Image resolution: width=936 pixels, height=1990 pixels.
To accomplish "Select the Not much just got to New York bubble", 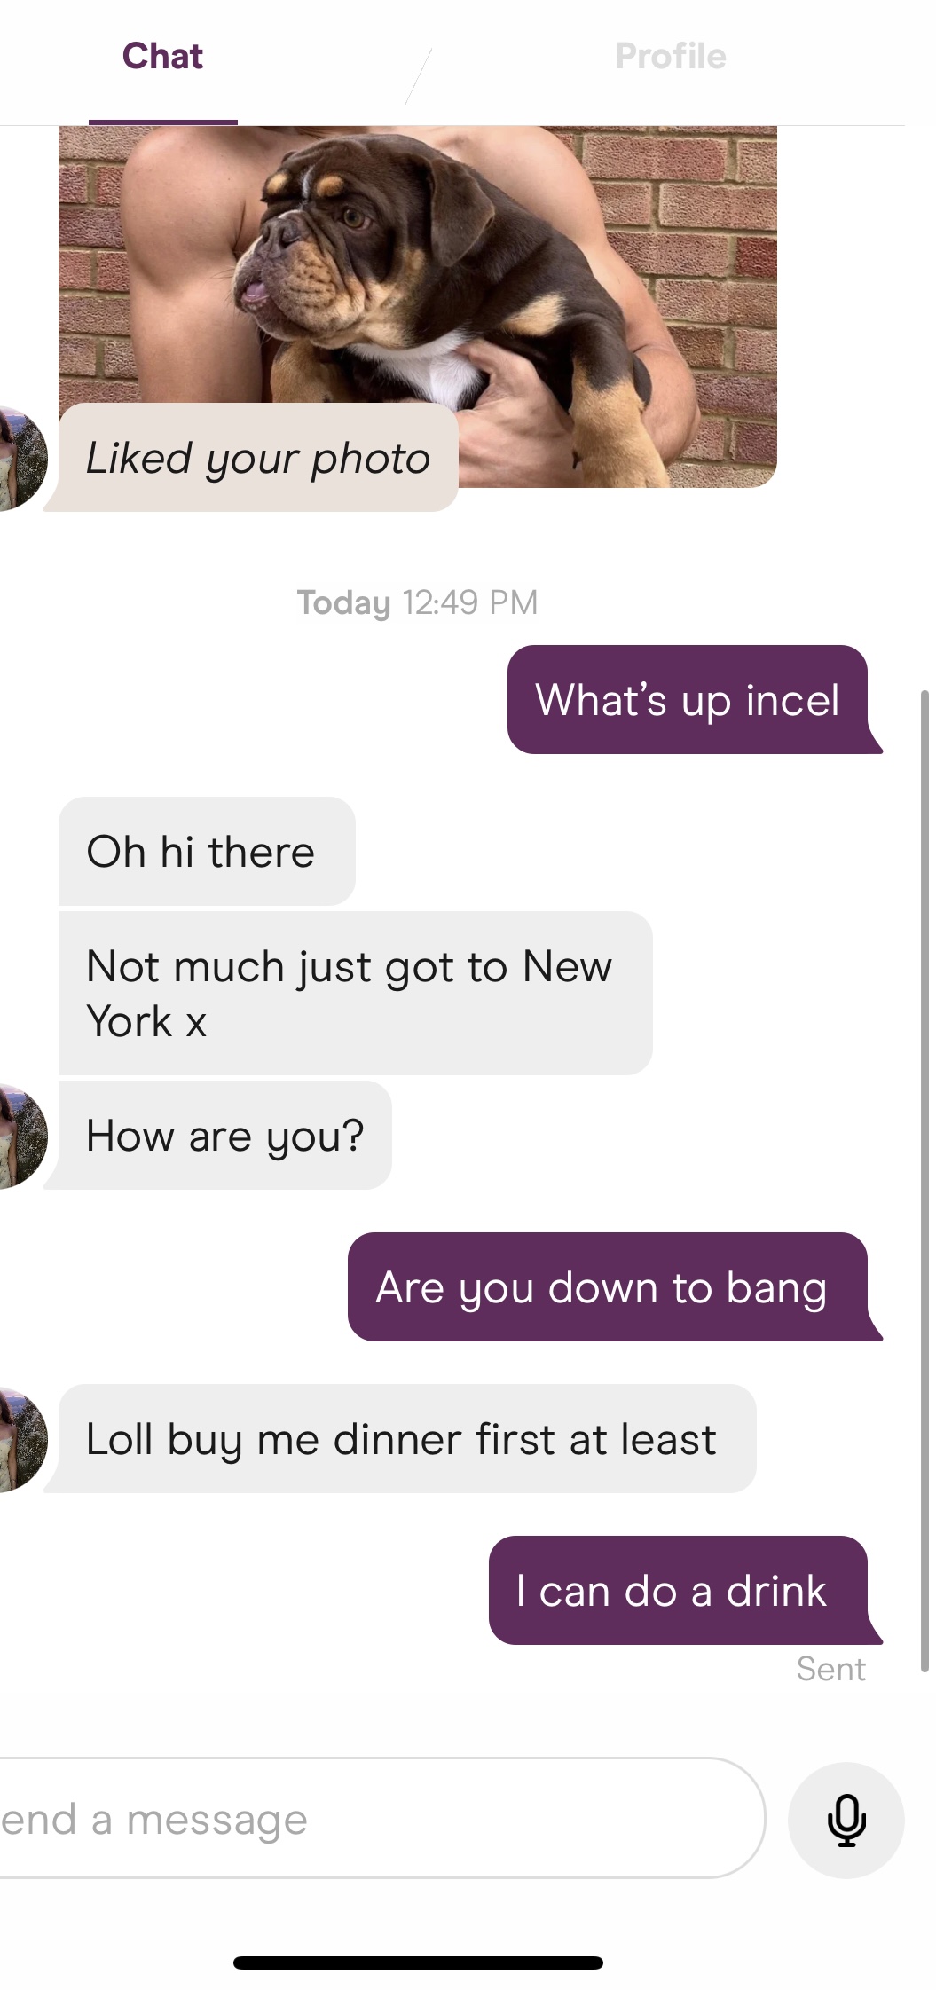I will (355, 993).
